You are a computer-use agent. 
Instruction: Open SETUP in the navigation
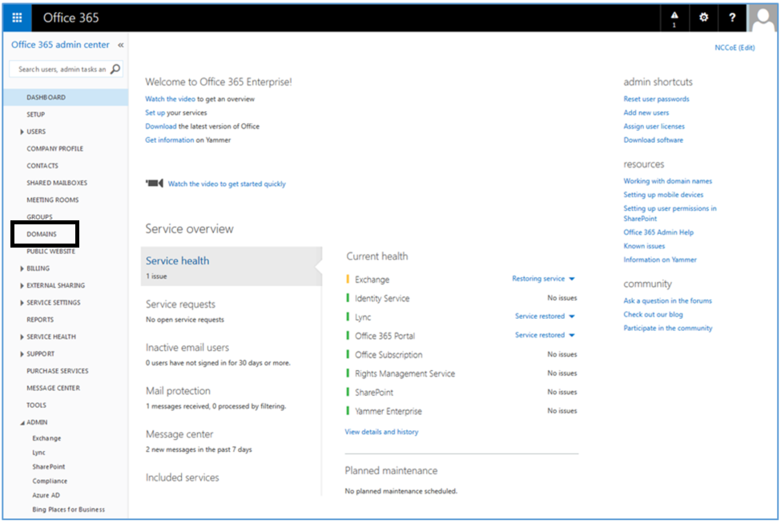36,115
